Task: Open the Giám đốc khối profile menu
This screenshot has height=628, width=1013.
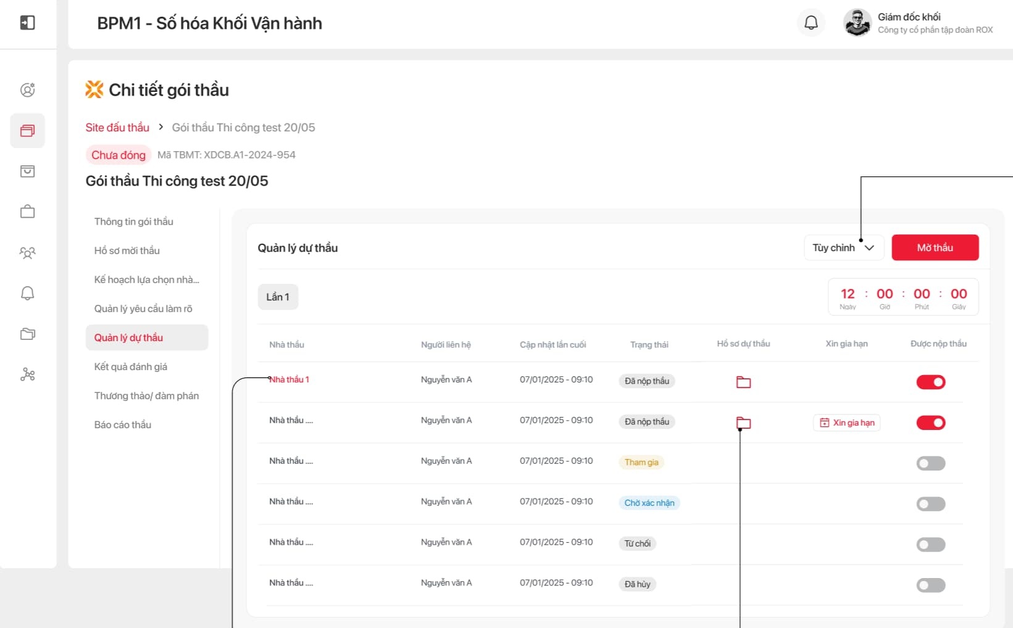Action: (918, 23)
